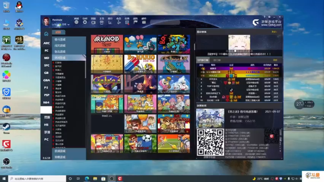Open the settings gear icon in title bar

click(269, 17)
